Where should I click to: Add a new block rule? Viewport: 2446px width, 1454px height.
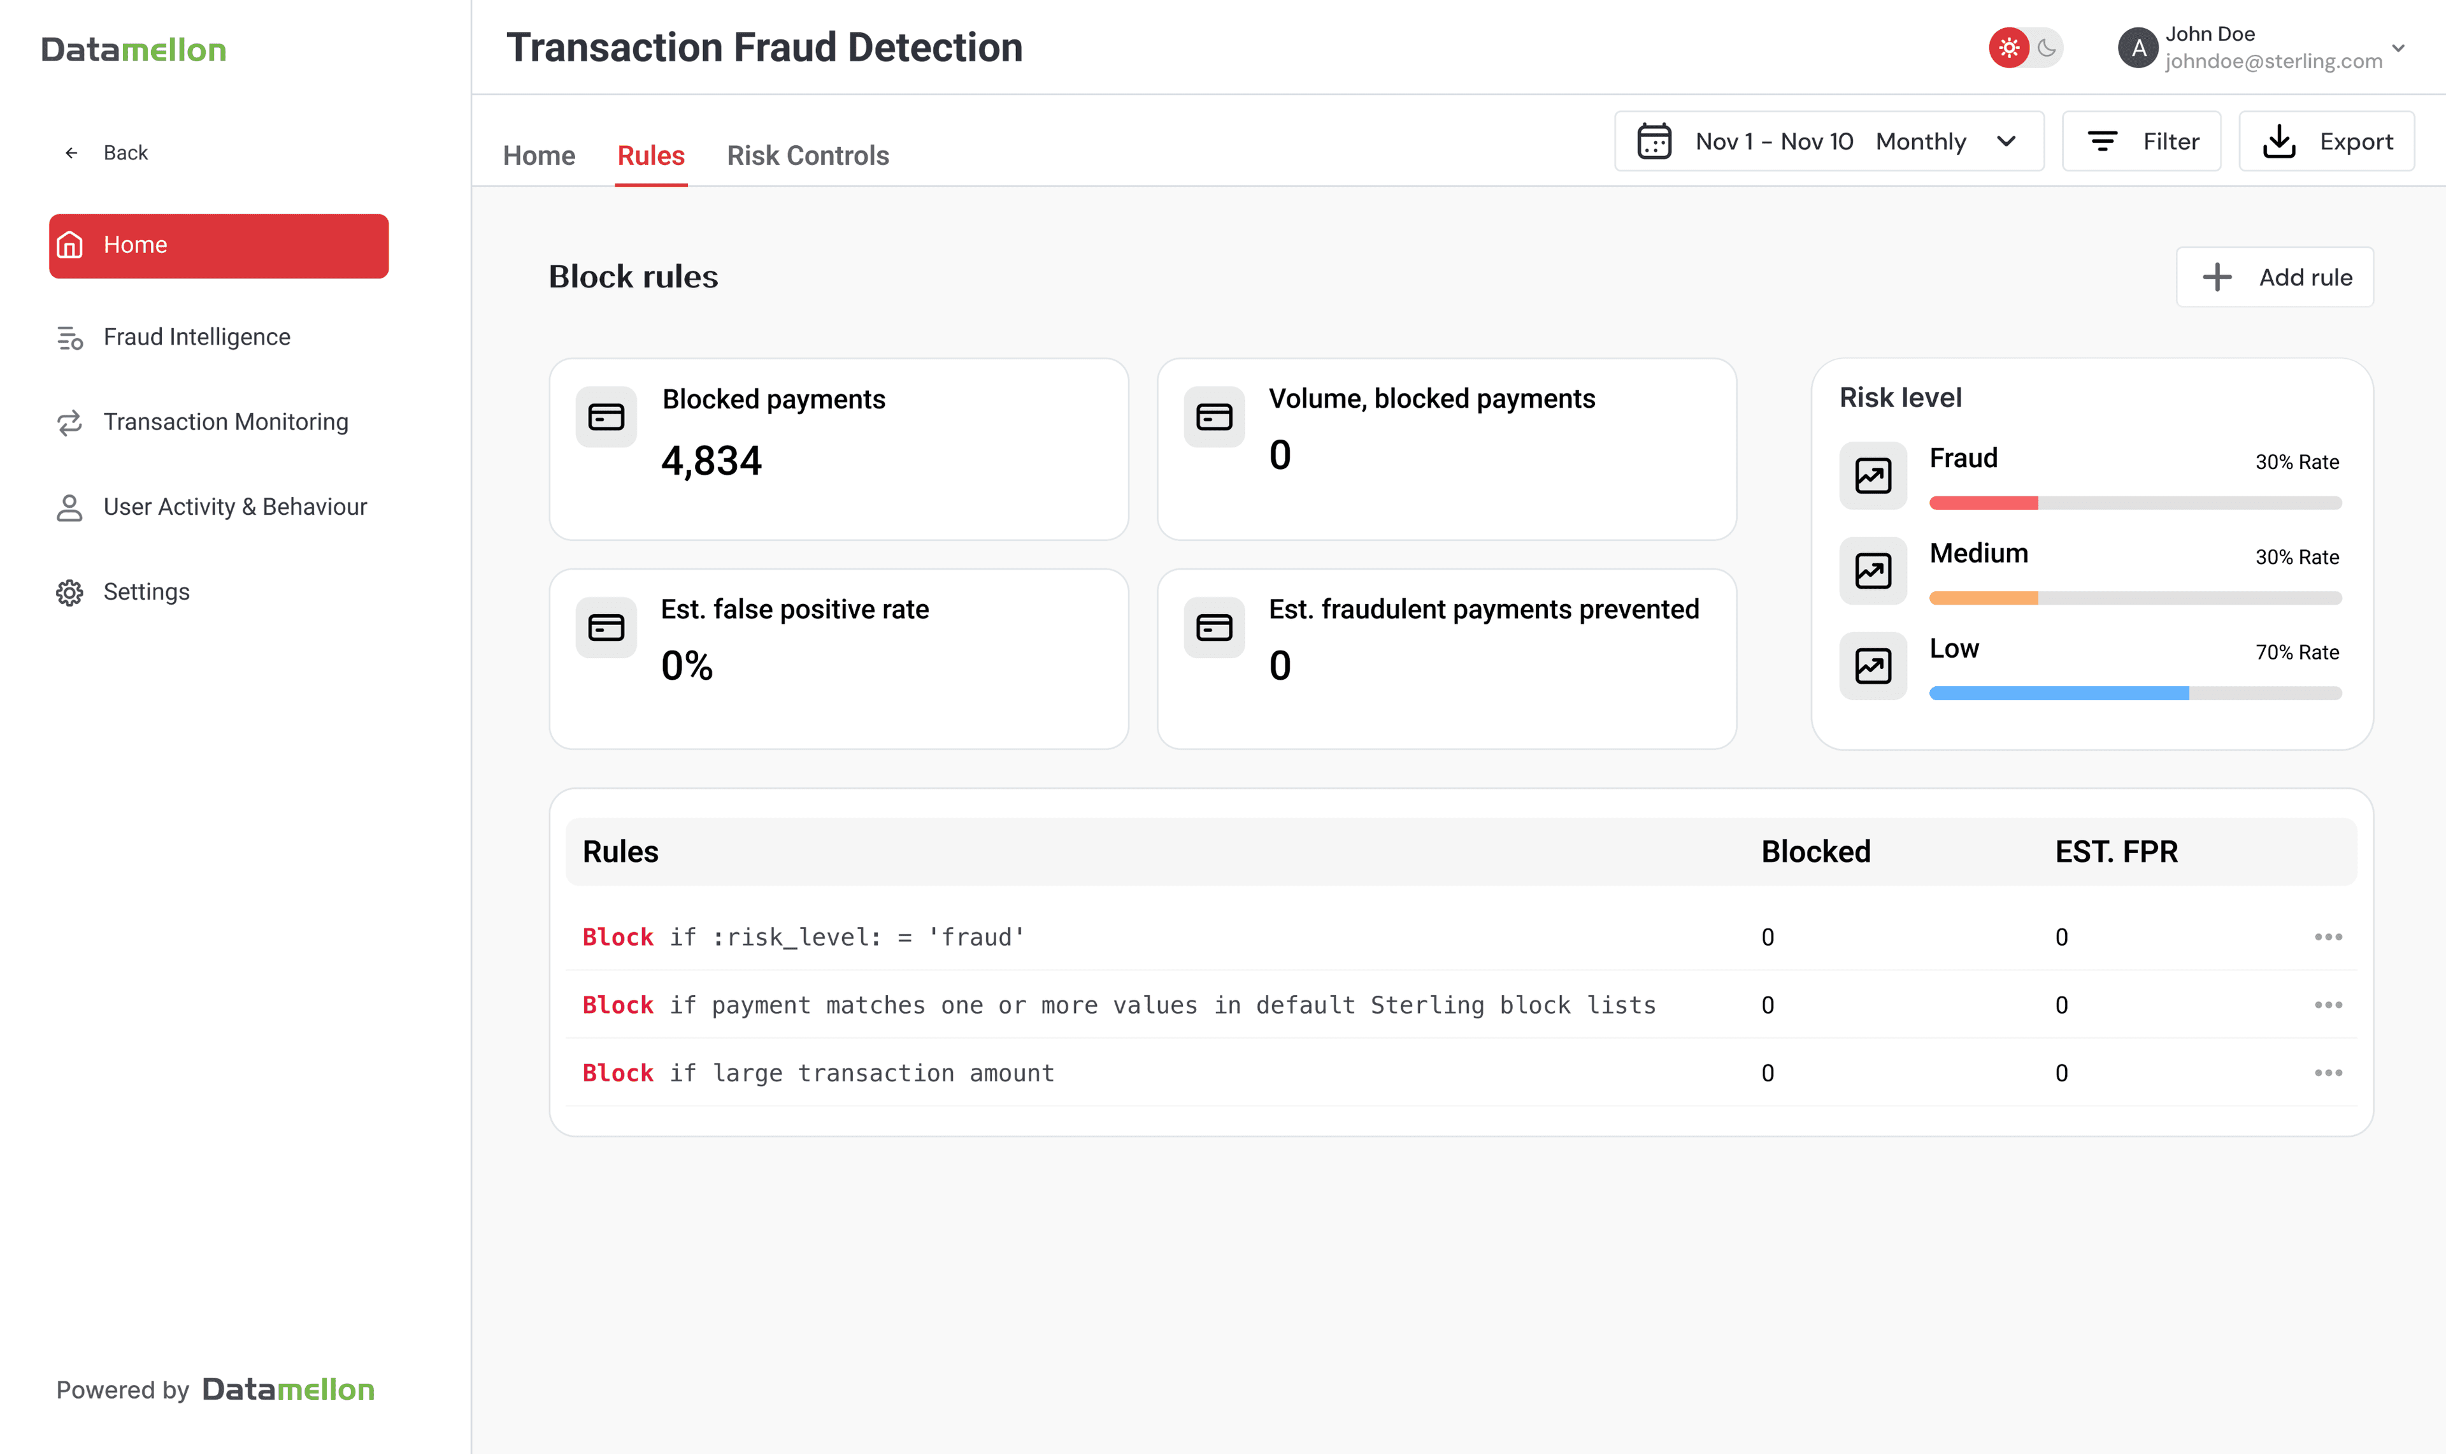pyautogui.click(x=2275, y=277)
